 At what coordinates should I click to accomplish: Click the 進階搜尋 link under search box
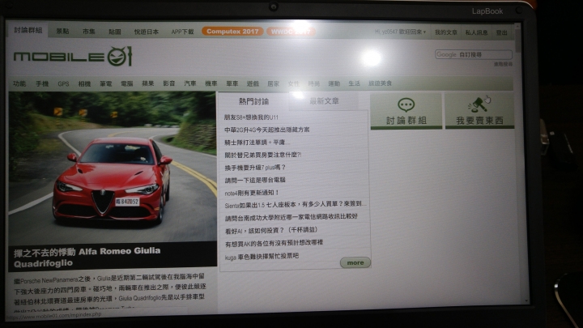(x=503, y=64)
